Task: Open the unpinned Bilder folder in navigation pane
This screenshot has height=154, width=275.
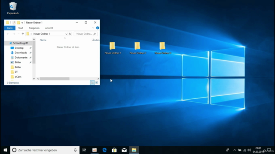Action: pyautogui.click(x=18, y=67)
